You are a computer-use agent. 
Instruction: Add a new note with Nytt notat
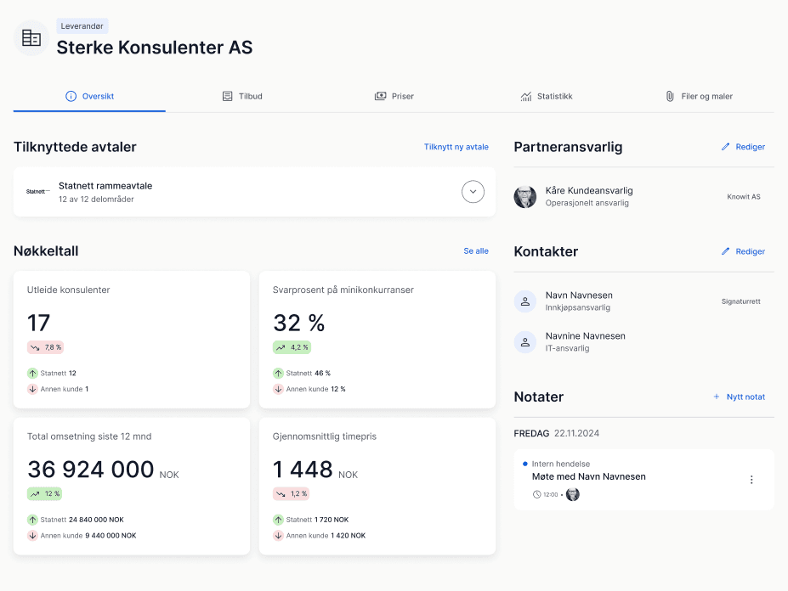[x=740, y=397]
